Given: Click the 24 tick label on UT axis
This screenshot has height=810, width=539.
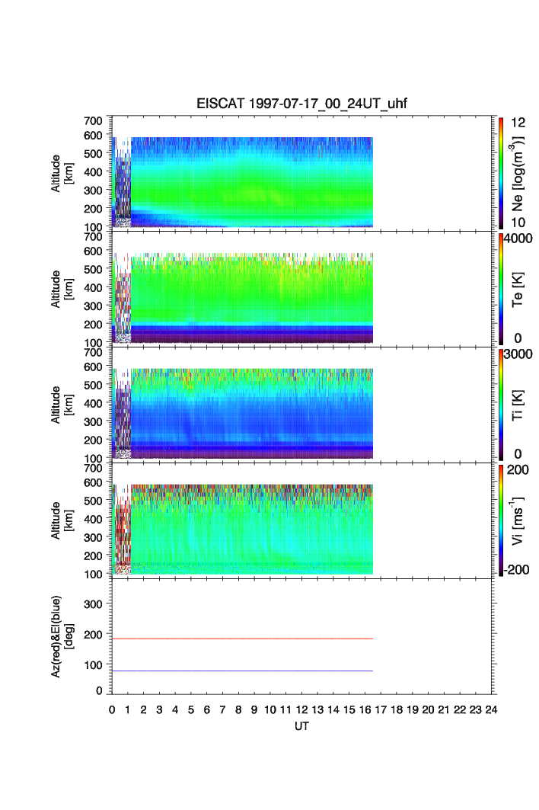Looking at the screenshot, I should point(491,709).
